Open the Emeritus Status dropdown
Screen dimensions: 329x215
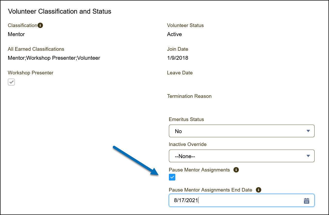241,131
